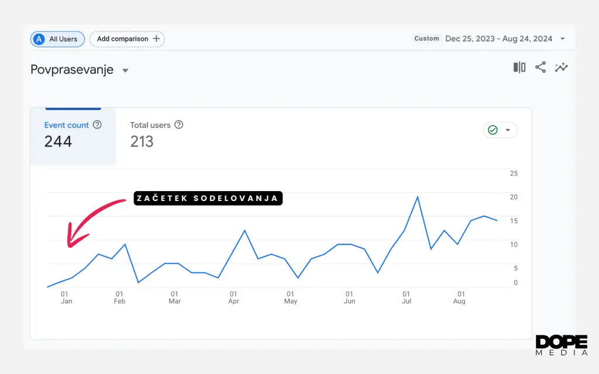
Task: Click the All Users segment chip
Action: (58, 39)
